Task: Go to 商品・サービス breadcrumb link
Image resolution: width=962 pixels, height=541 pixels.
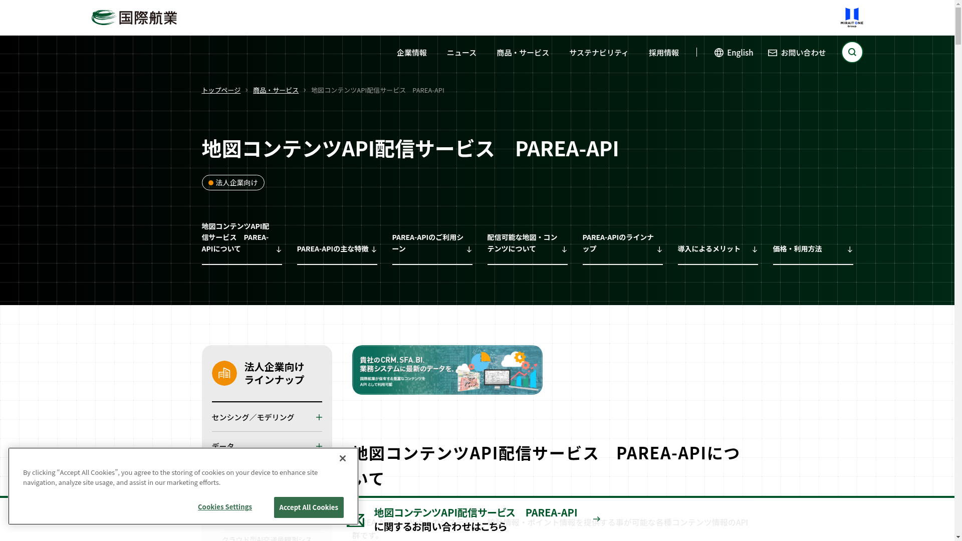Action: point(276,90)
